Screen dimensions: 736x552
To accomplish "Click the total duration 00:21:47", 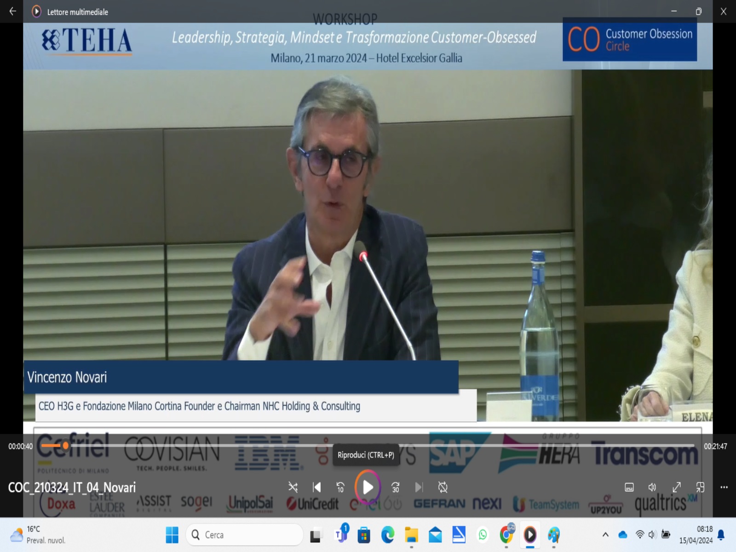I will (715, 446).
